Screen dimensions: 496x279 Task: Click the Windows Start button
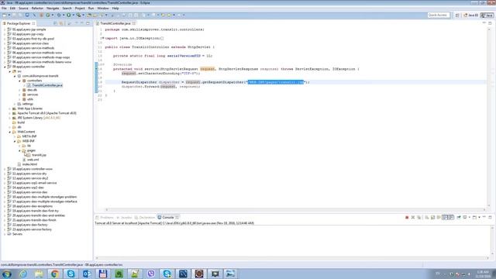tap(7, 274)
